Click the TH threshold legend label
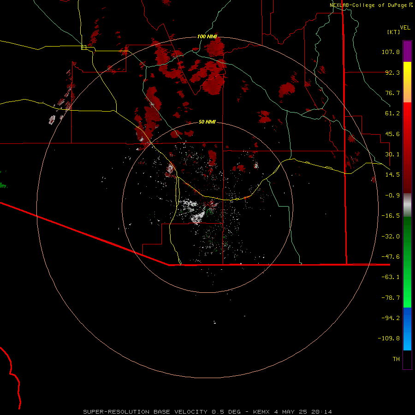 pyautogui.click(x=396, y=359)
